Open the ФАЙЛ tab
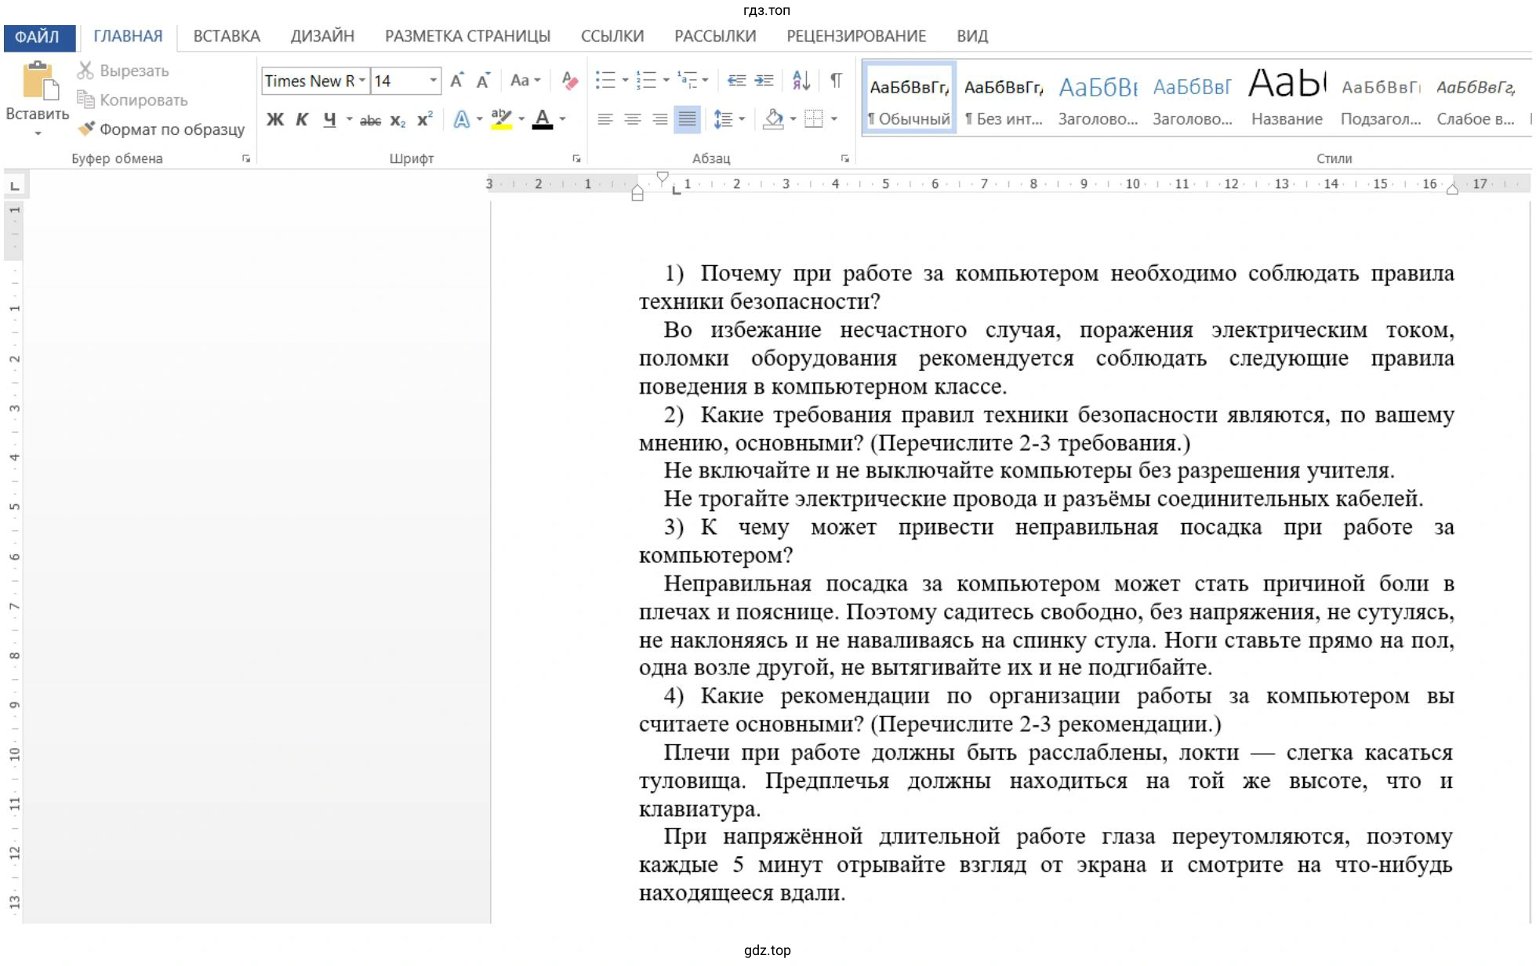 click(38, 37)
